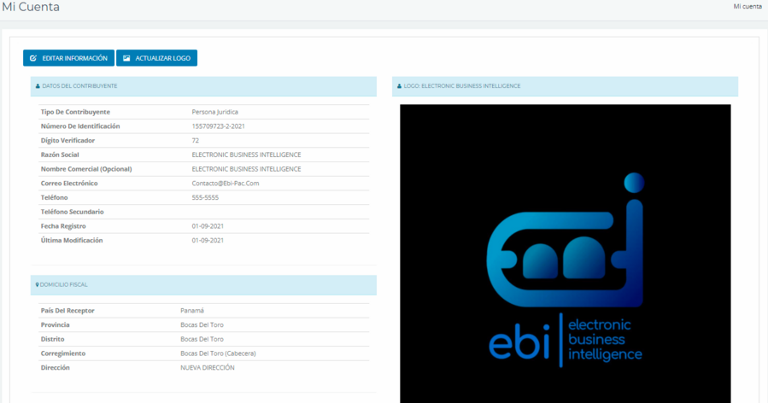Open the Mi cuenta breadcrumb link
768x403 pixels.
pyautogui.click(x=747, y=6)
